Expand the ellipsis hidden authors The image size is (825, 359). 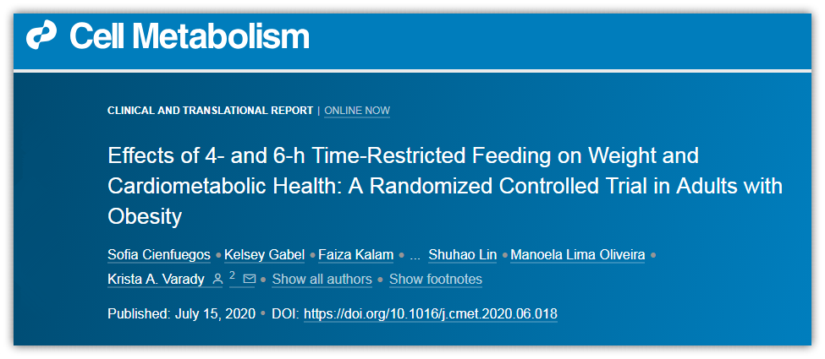[x=415, y=257]
